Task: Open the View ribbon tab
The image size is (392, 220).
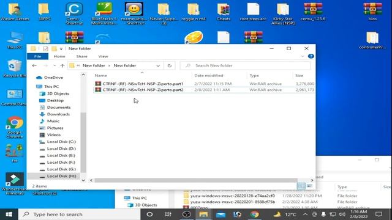Action: point(103,56)
